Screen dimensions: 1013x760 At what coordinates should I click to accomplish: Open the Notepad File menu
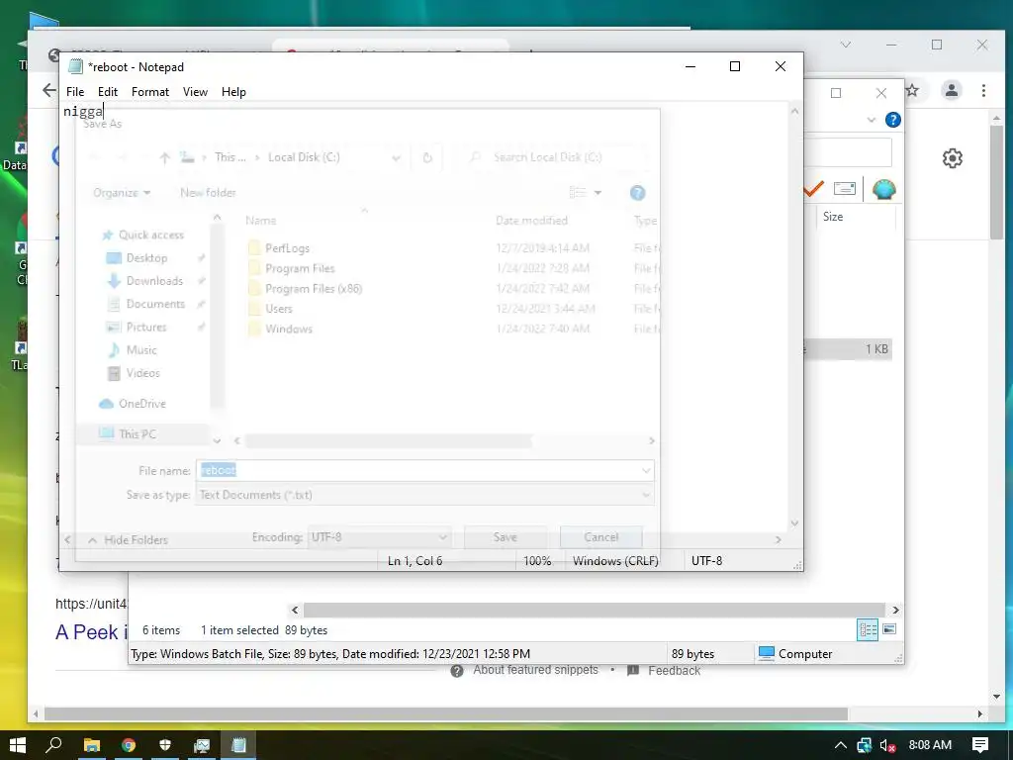tap(75, 92)
